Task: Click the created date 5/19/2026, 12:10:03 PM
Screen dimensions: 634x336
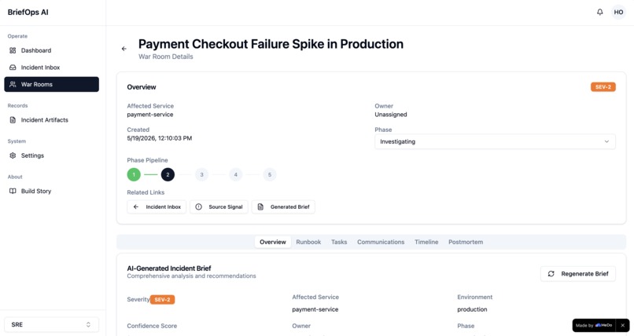Action: 160,138
